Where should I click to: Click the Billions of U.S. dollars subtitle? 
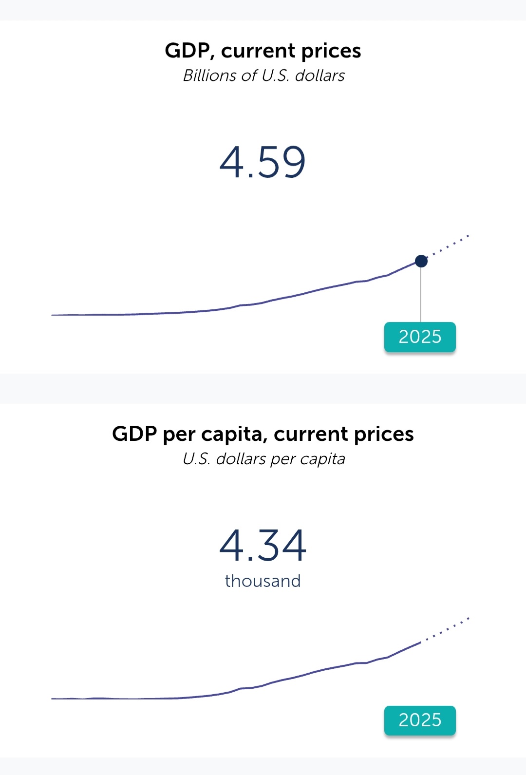tap(263, 76)
